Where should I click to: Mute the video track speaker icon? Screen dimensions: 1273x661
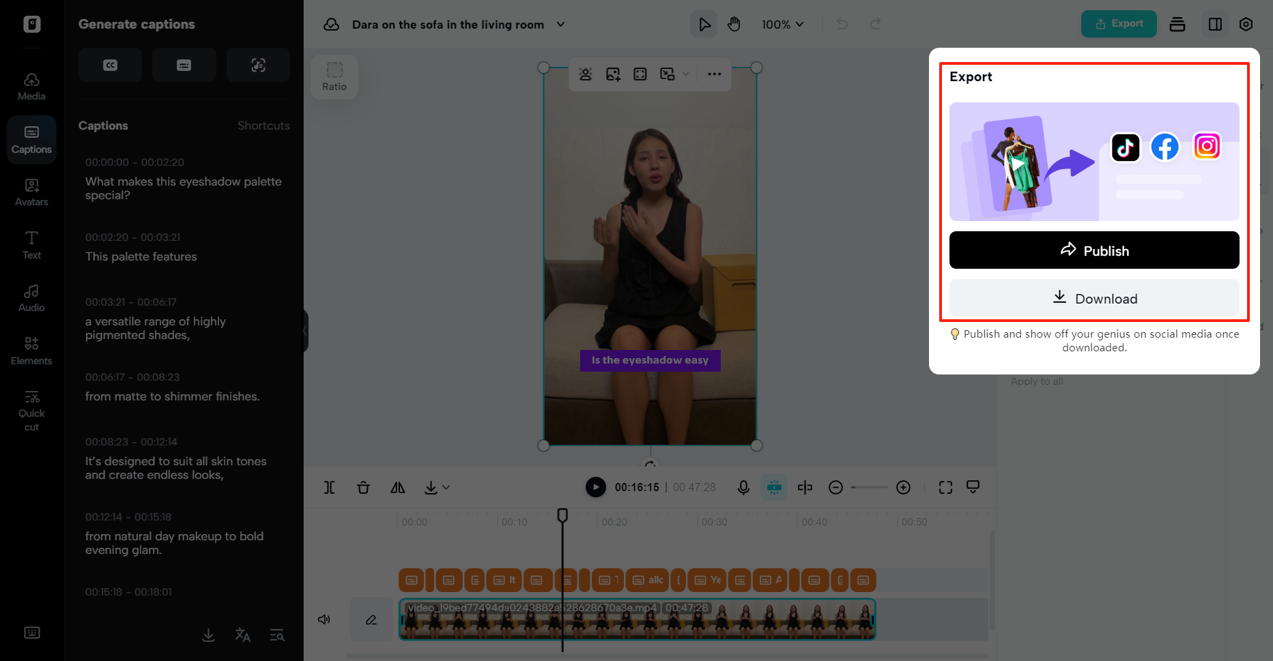[x=324, y=619]
